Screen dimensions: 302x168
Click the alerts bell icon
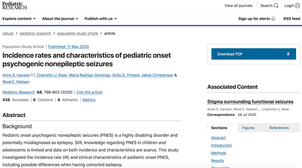click(273, 19)
